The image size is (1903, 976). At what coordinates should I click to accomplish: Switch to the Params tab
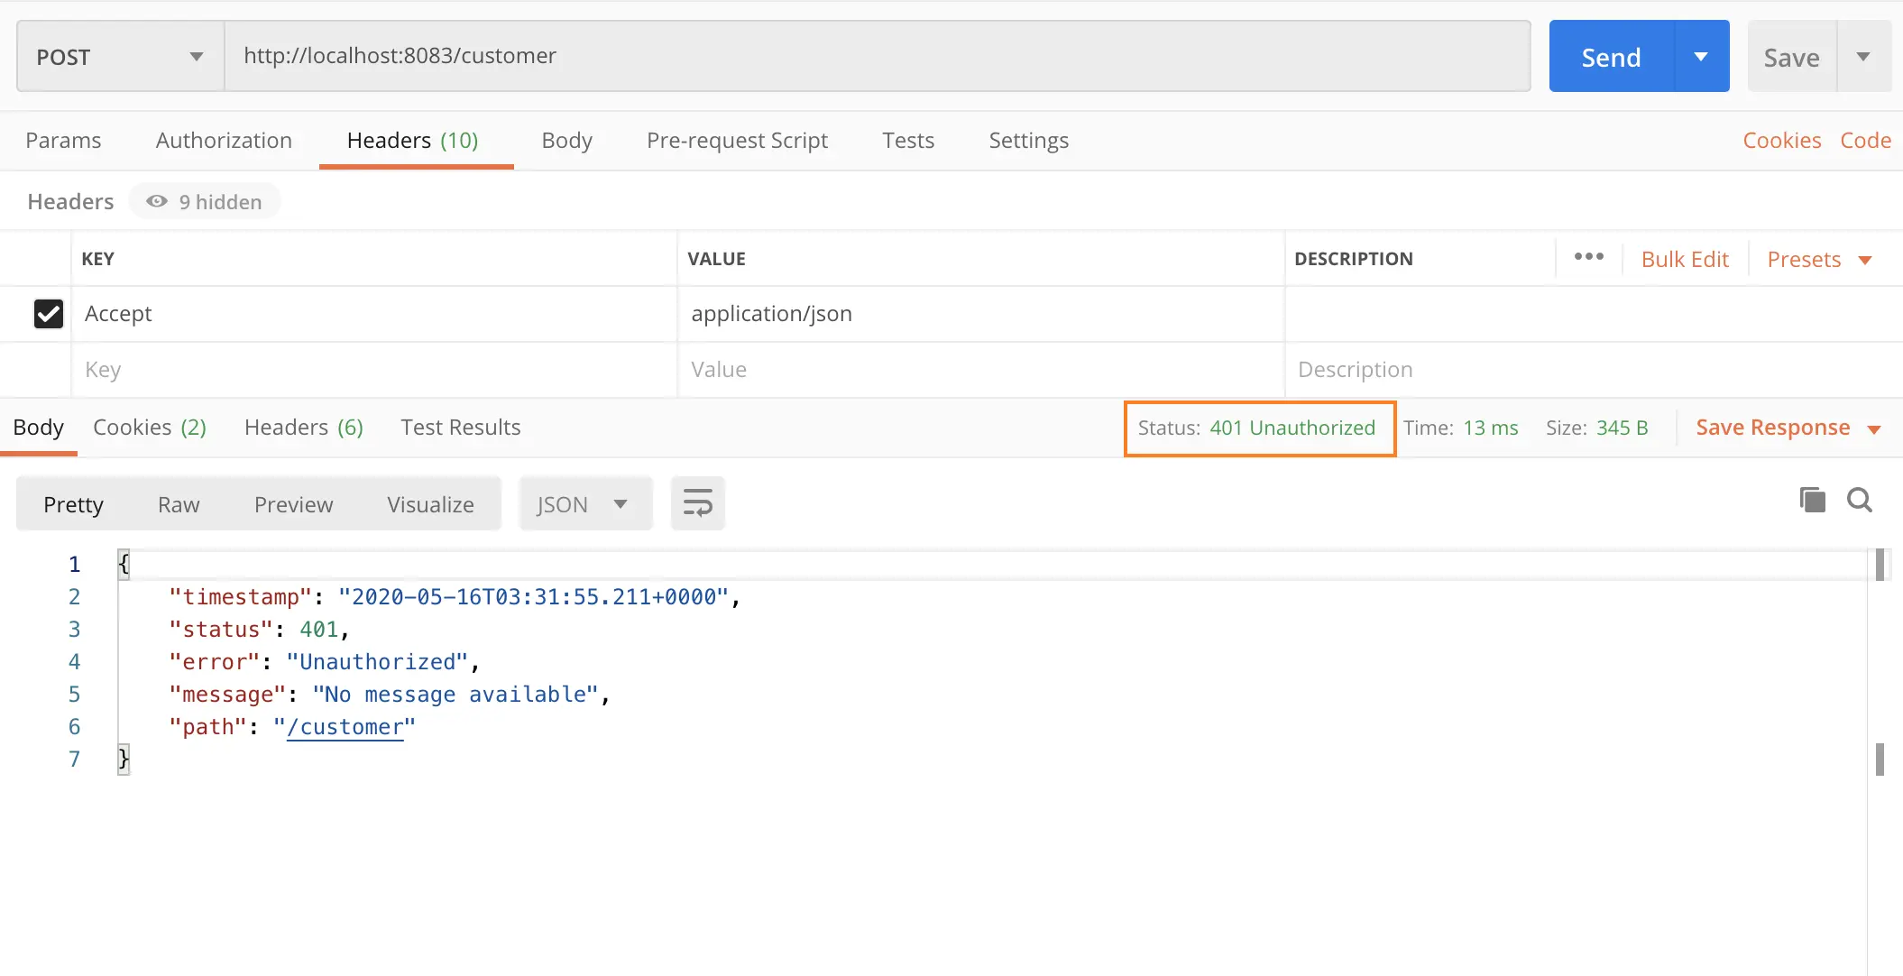click(x=63, y=141)
